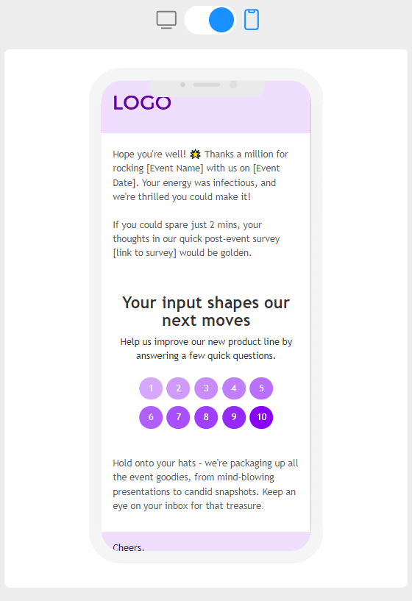Click the desktop monitor preview icon
Screen dimensions: 412x601
coord(166,20)
